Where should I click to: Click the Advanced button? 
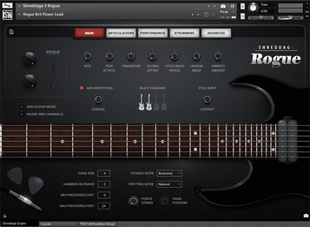(x=215, y=33)
